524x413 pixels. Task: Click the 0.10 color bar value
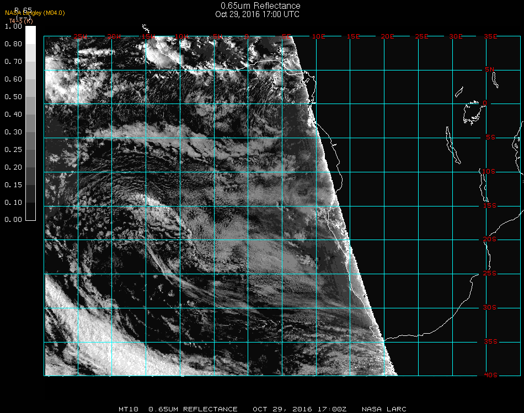click(x=13, y=203)
